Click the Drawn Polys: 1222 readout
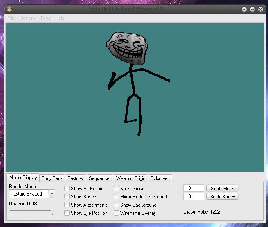 [202, 212]
